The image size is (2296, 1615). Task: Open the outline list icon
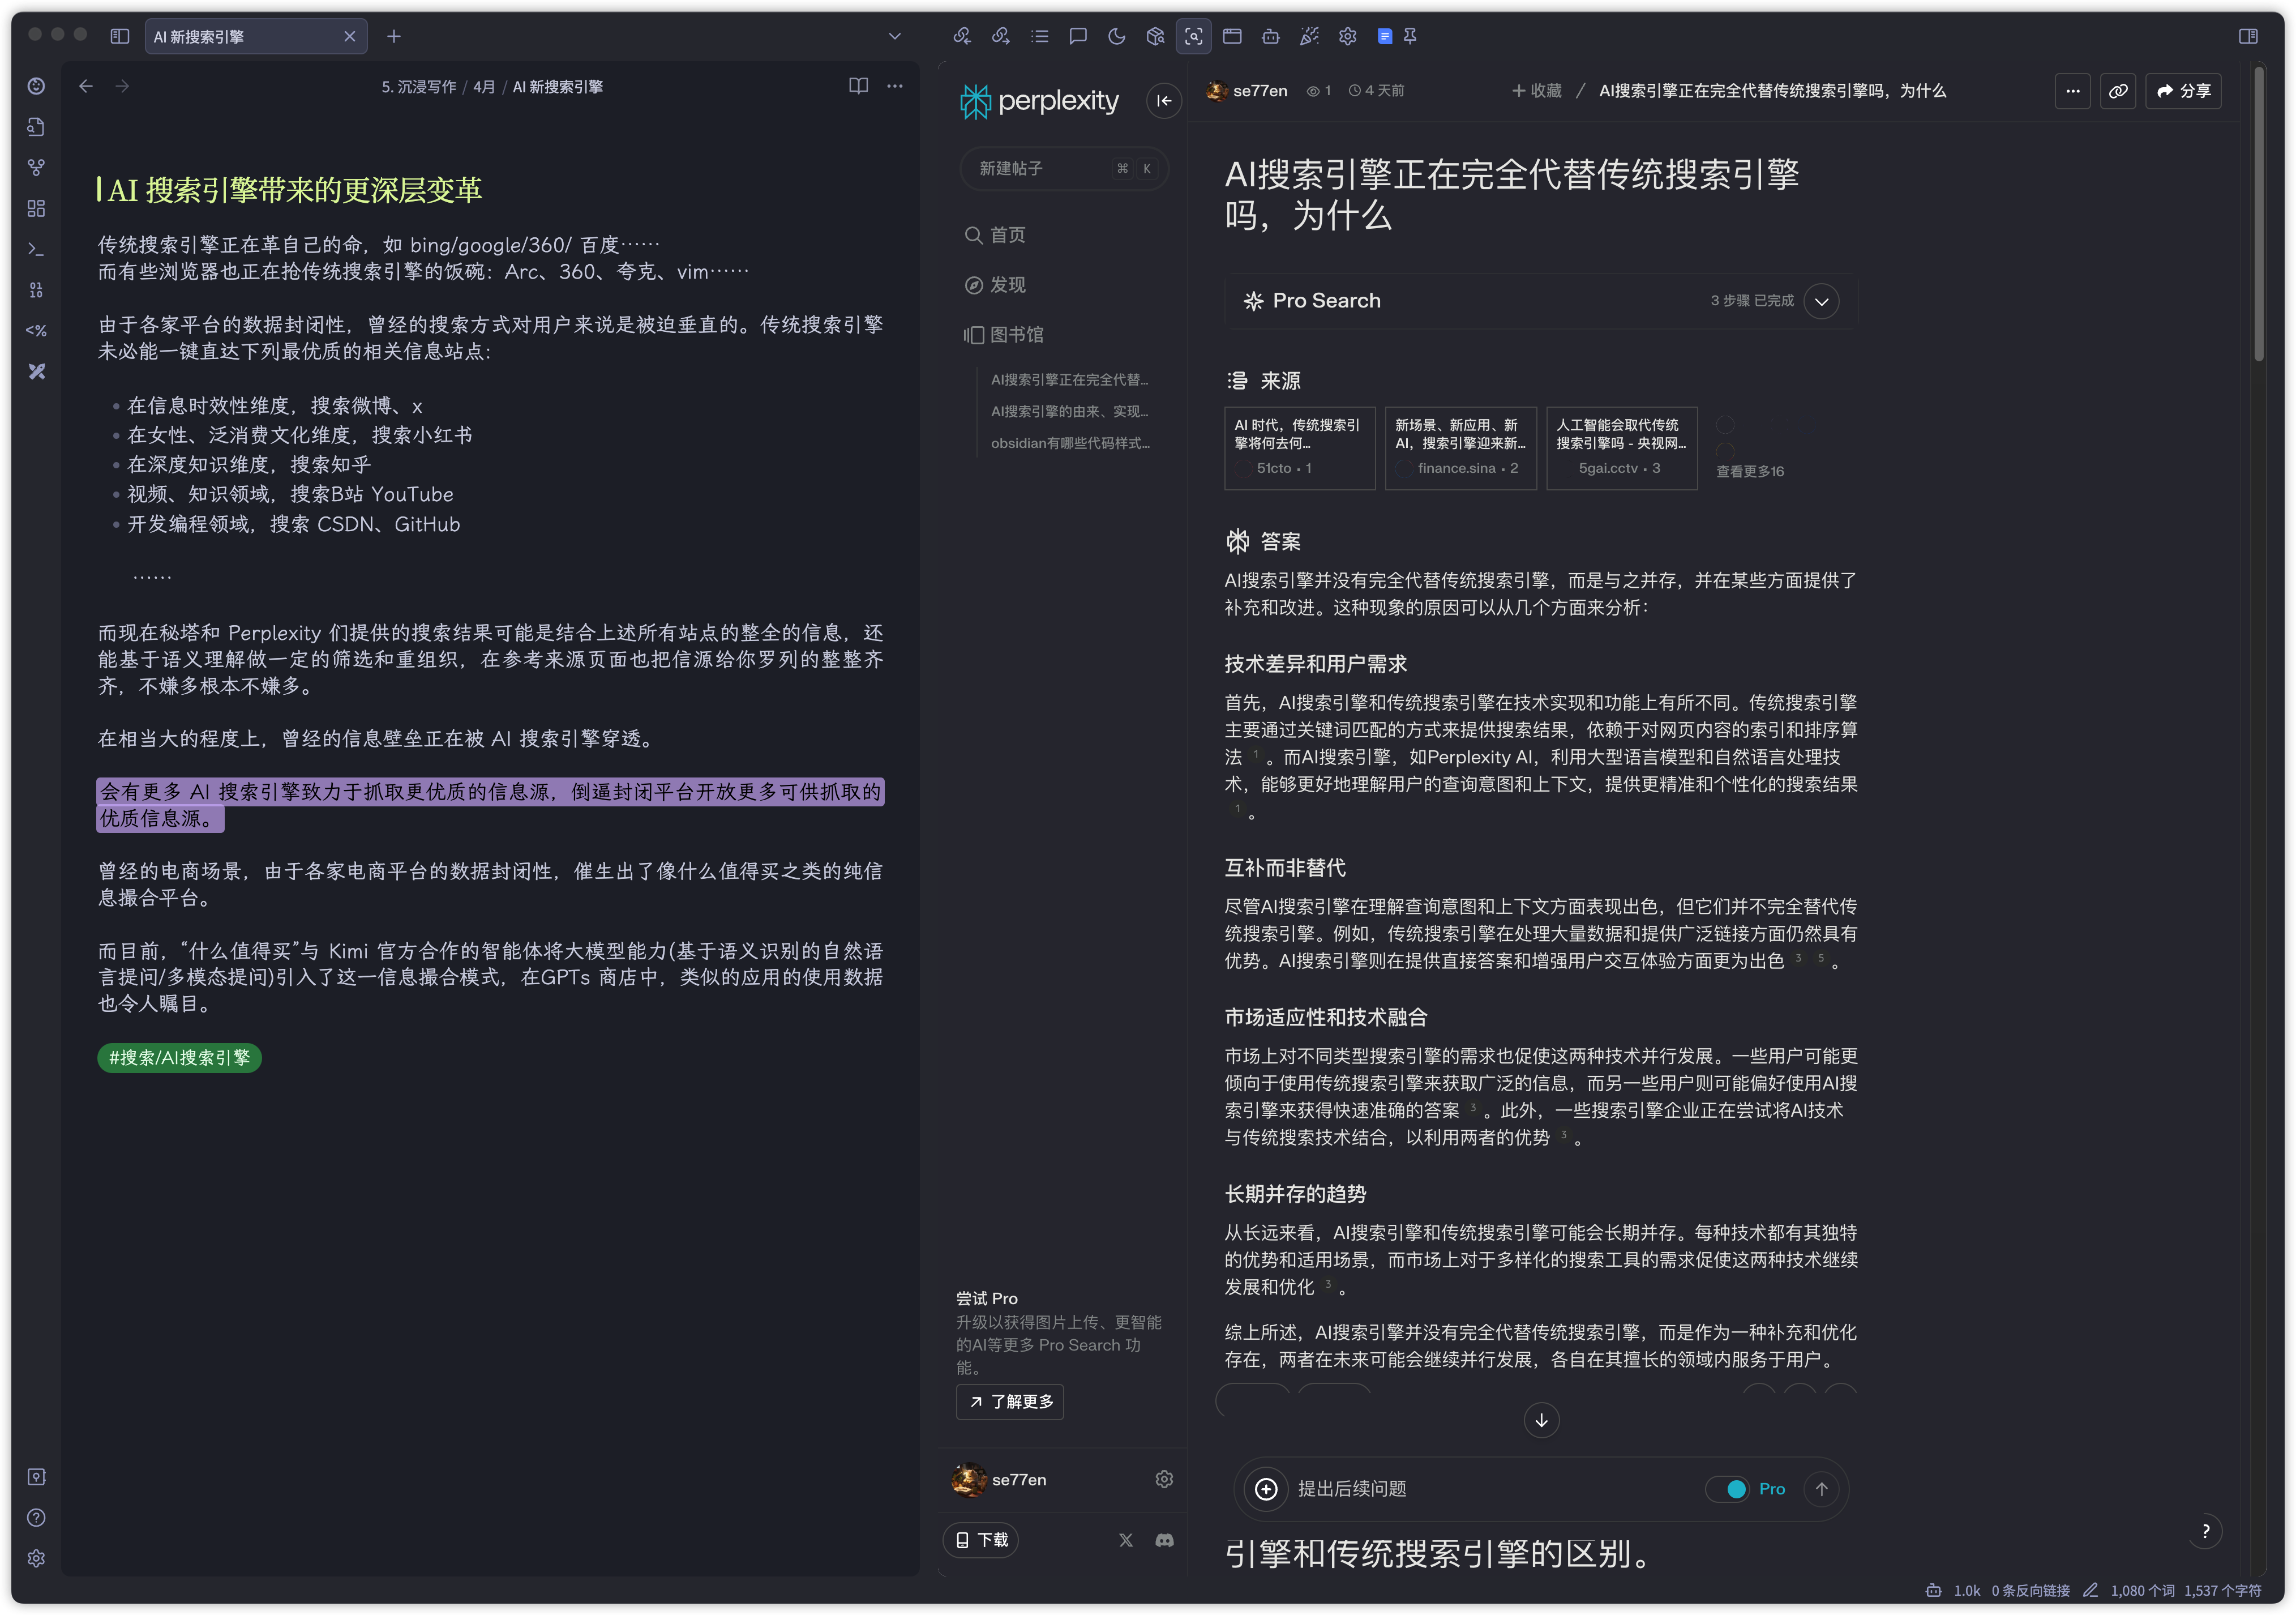pyautogui.click(x=1040, y=36)
